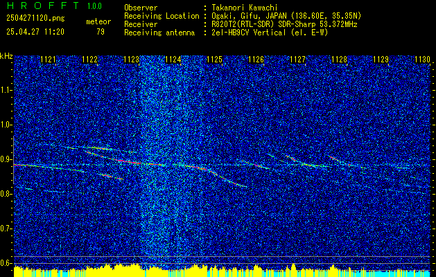Click the 1.0 kHz axis label
The image size is (436, 277).
[x=5, y=125]
